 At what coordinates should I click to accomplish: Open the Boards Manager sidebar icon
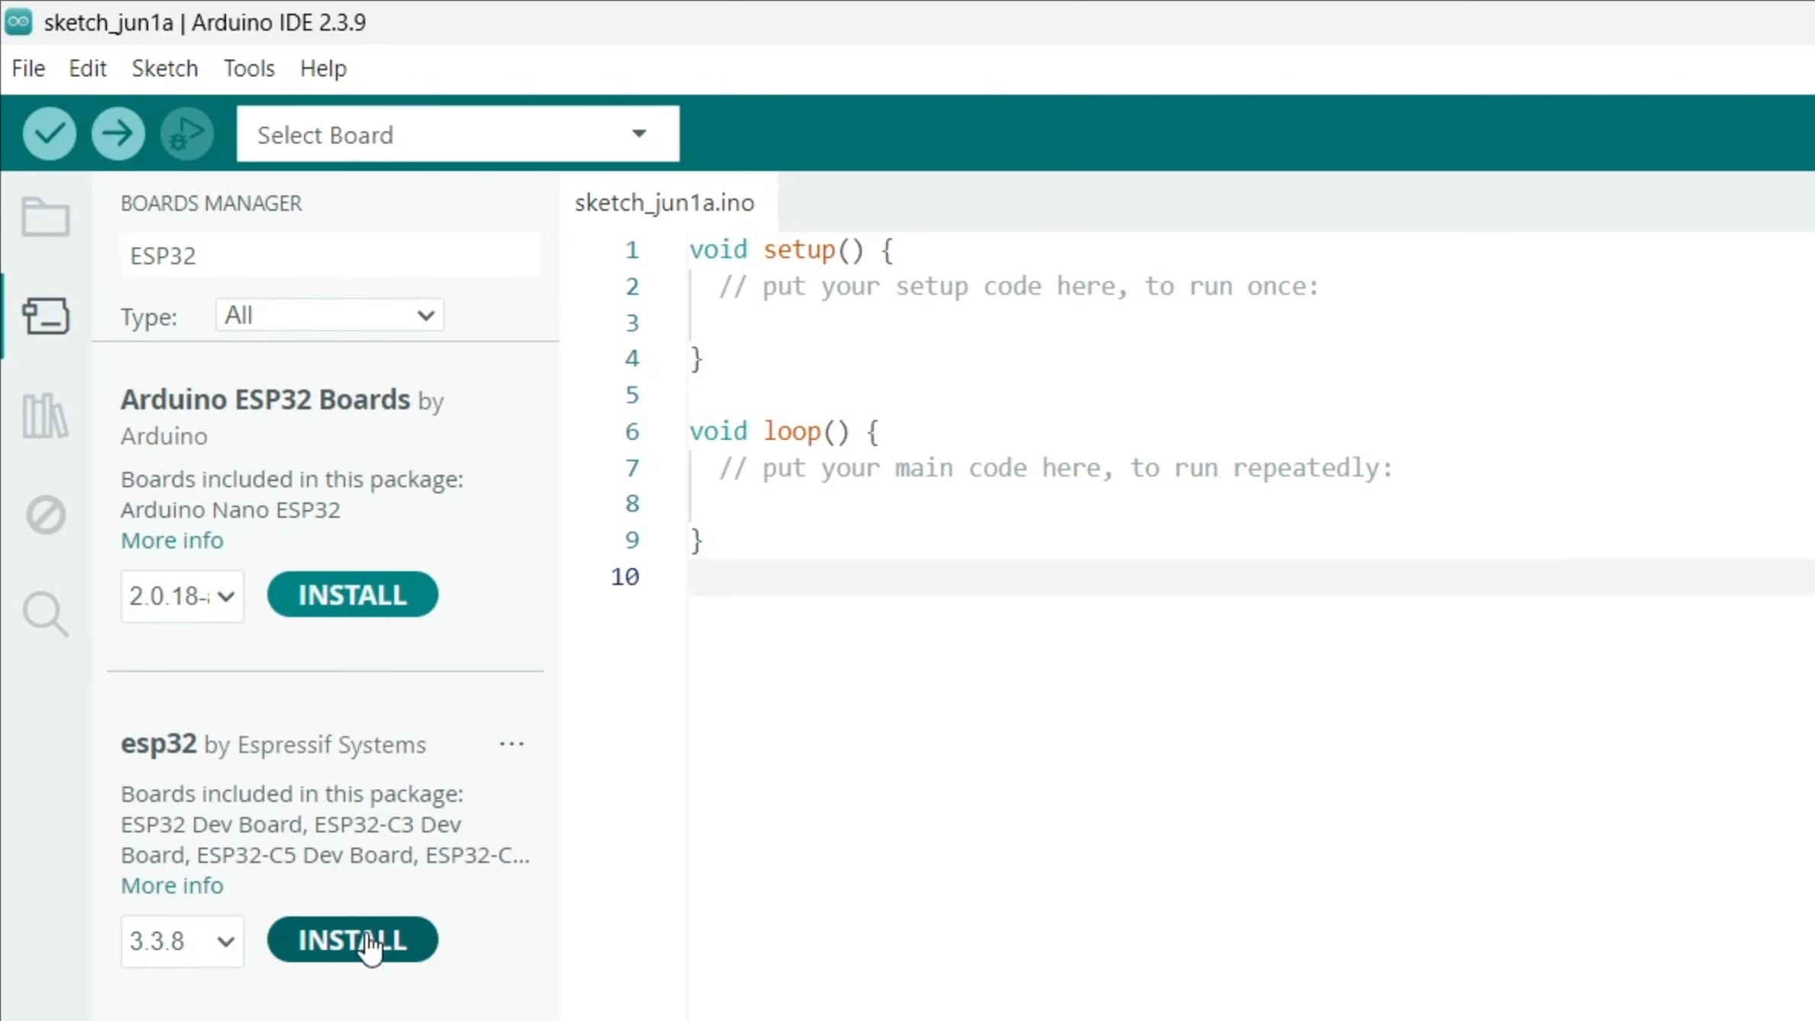click(46, 315)
